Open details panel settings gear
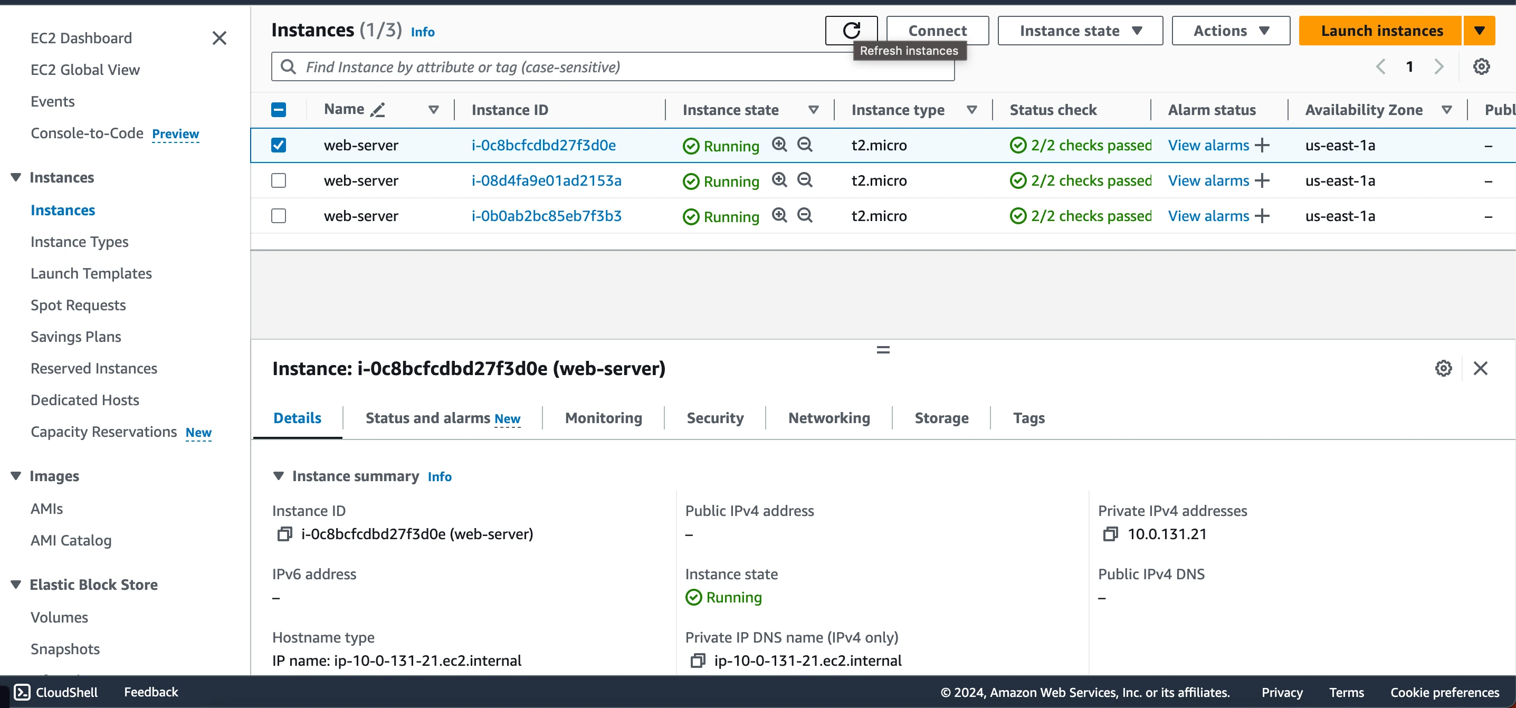 pos(1443,368)
